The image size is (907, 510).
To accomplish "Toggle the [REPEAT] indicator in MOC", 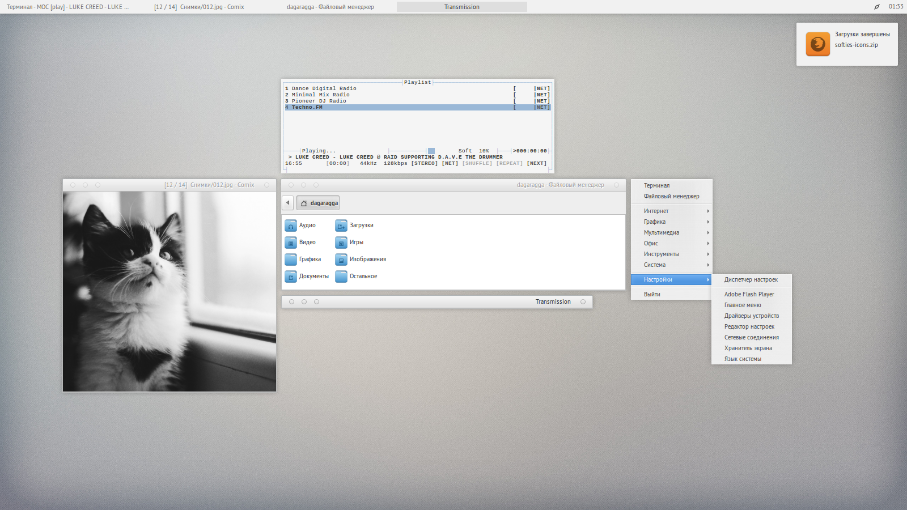I will [510, 163].
